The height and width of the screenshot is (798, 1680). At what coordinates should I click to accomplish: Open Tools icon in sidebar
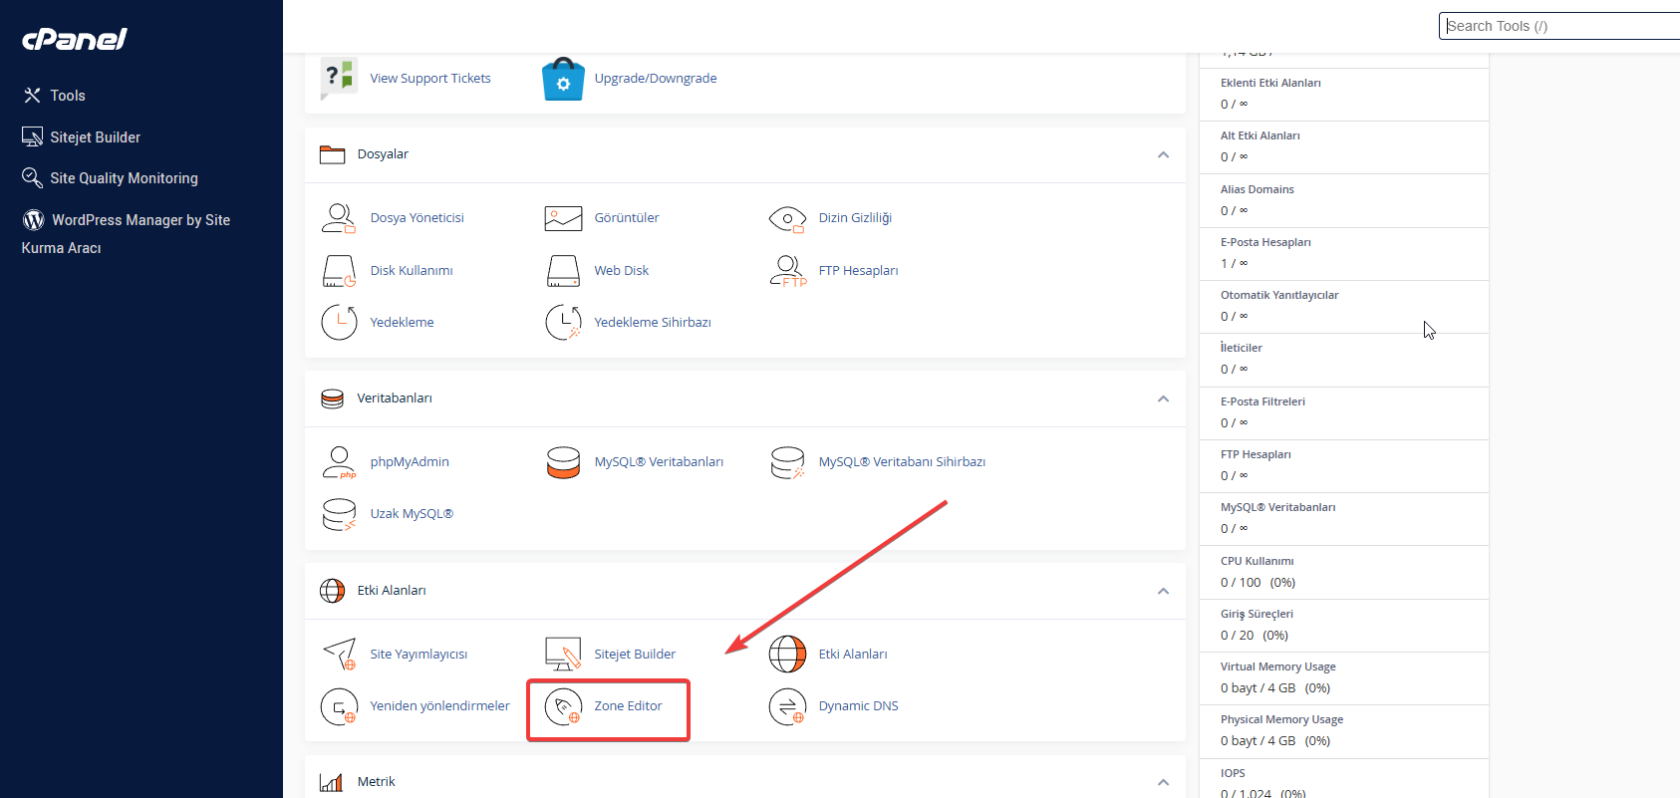(32, 96)
